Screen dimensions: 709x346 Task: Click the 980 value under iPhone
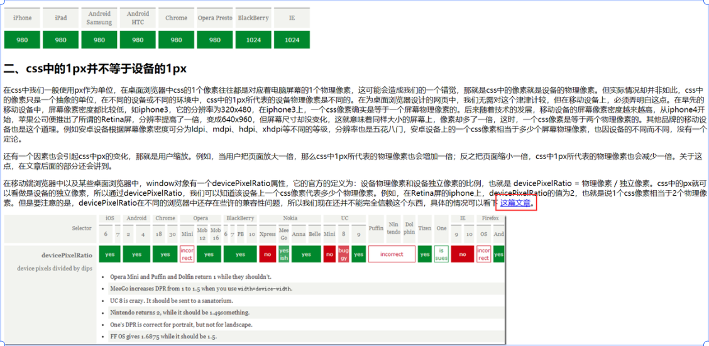[23, 40]
